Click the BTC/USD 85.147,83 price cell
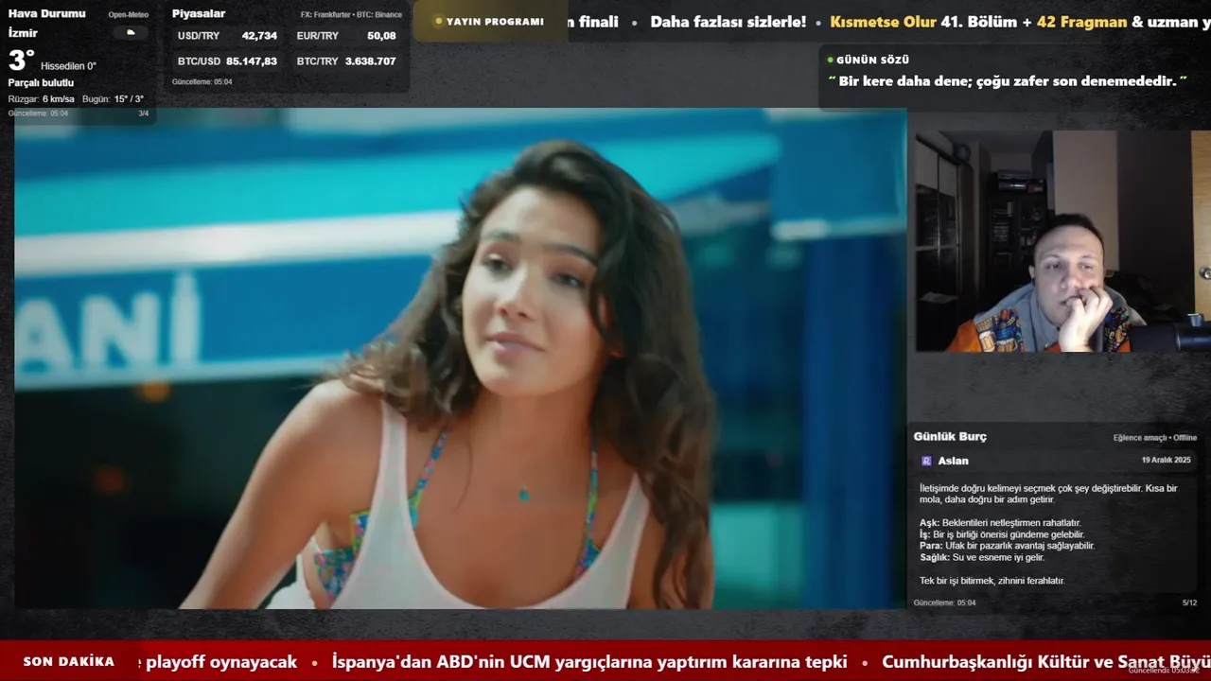This screenshot has height=681, width=1211. [227, 61]
